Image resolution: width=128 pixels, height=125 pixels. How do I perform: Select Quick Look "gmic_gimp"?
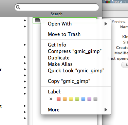tap(76, 71)
